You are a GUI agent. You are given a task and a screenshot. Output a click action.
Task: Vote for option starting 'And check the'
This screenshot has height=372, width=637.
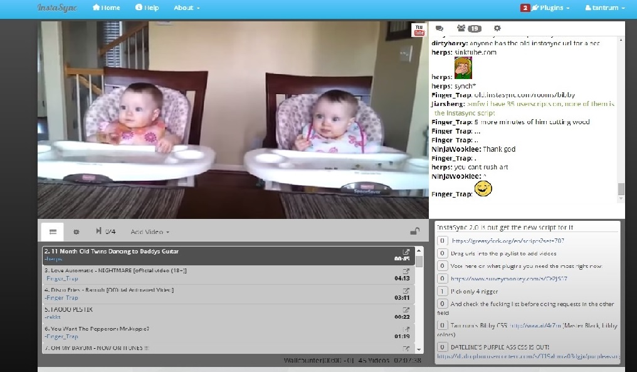click(x=443, y=304)
